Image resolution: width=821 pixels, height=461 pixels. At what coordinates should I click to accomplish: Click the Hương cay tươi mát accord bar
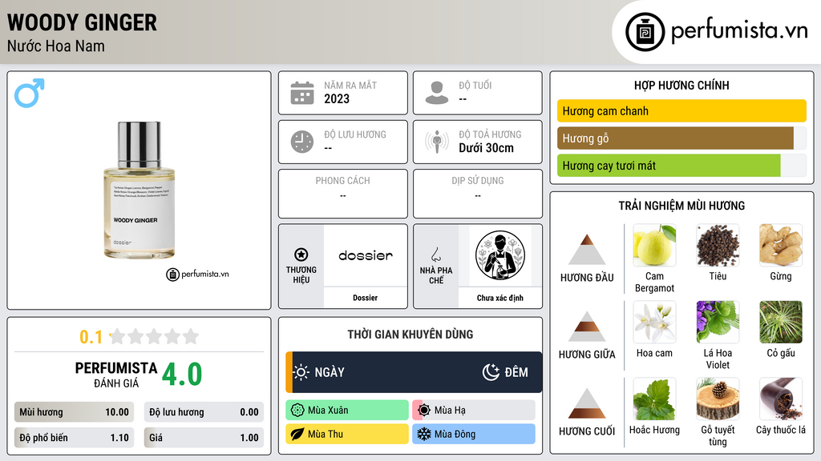[681, 165]
